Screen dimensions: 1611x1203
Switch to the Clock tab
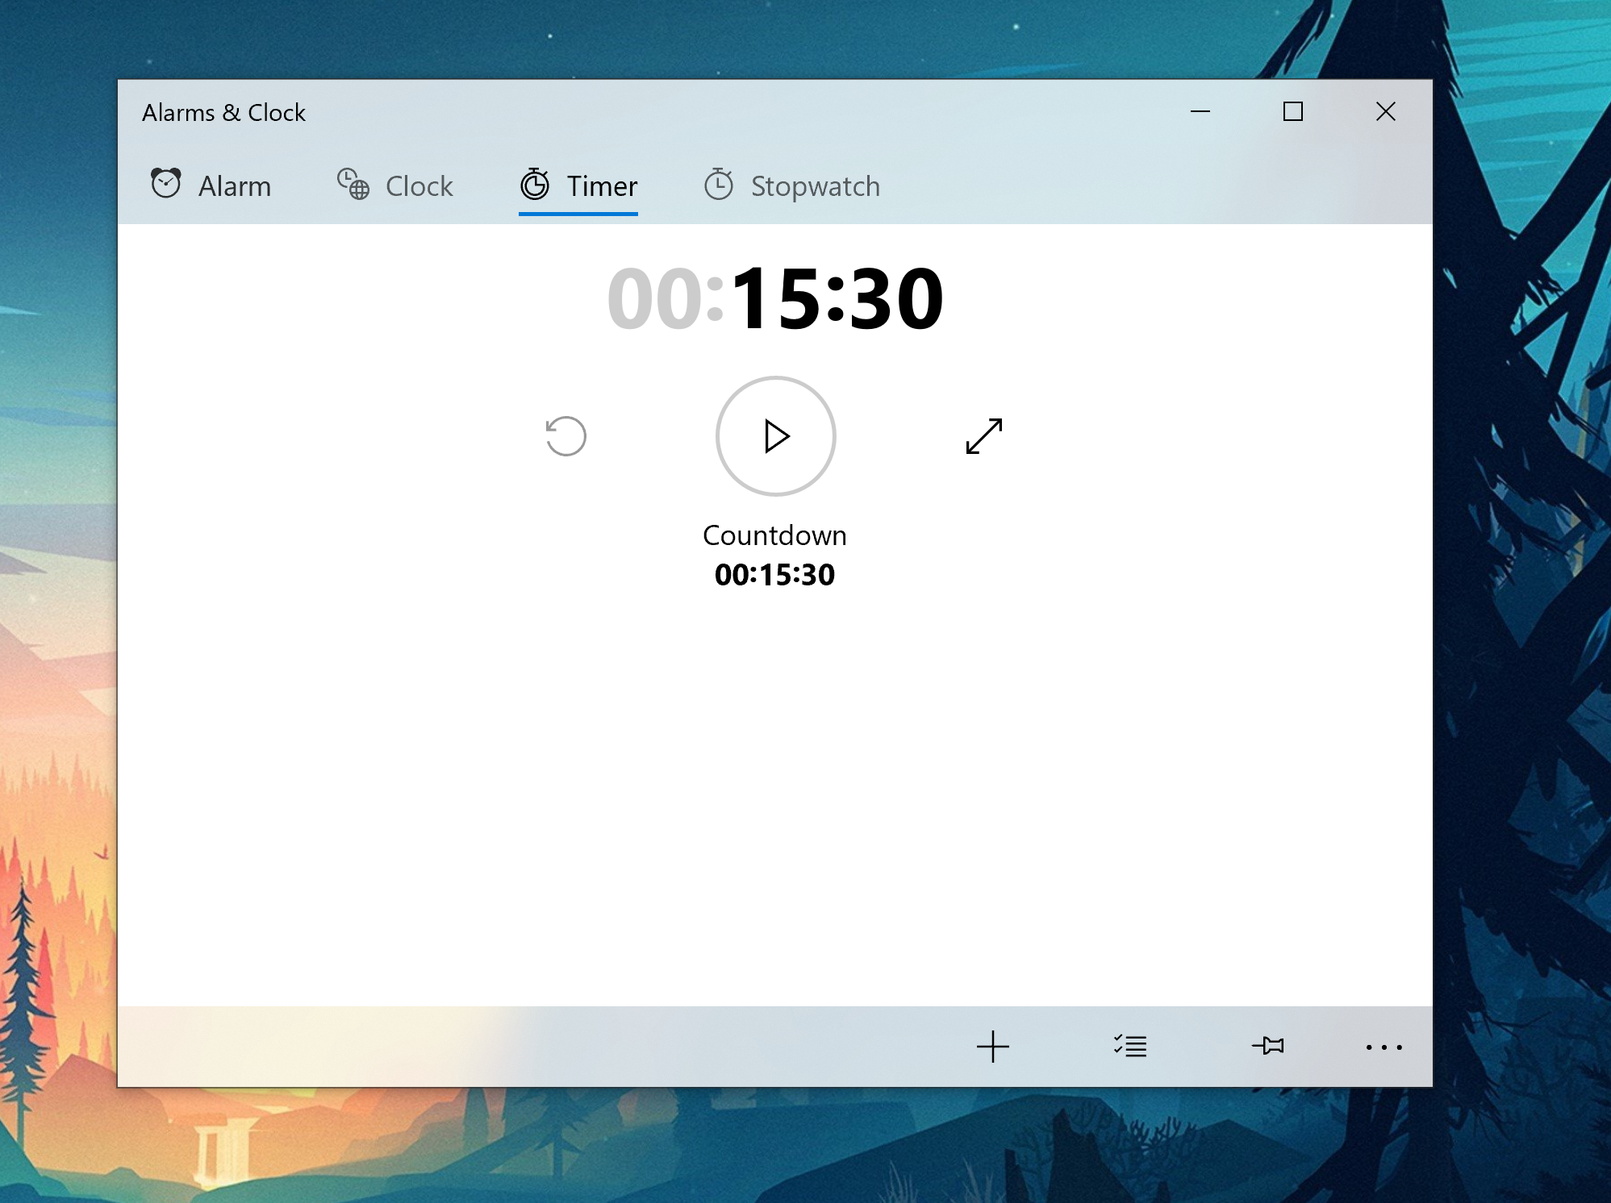click(395, 185)
